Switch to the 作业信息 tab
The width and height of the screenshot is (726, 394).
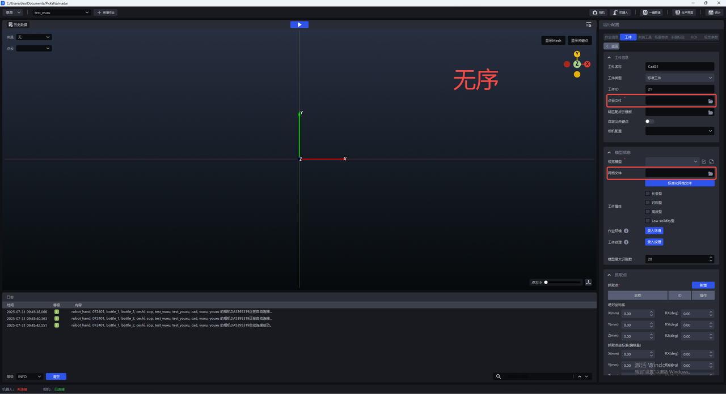click(611, 37)
